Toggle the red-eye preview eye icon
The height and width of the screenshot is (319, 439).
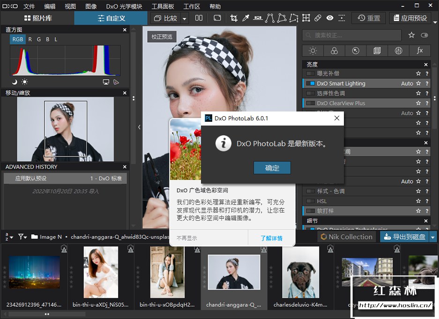point(330,18)
